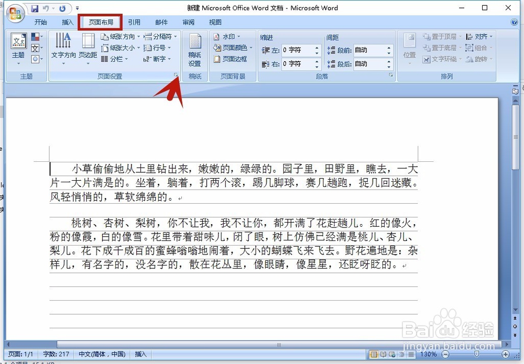
Task: Open the 断字 hyphenation dropdown
Action: pyautogui.click(x=157, y=59)
